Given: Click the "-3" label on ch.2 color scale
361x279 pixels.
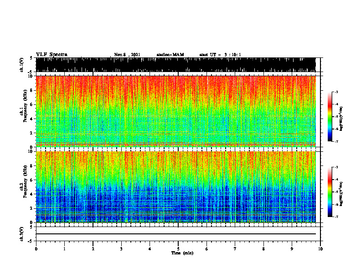Looking at the screenshot, I should (x=336, y=167).
